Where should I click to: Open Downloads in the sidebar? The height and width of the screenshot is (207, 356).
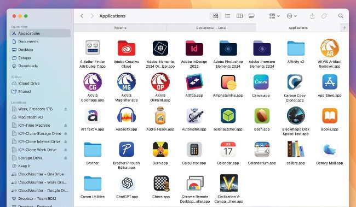[x=40, y=66]
